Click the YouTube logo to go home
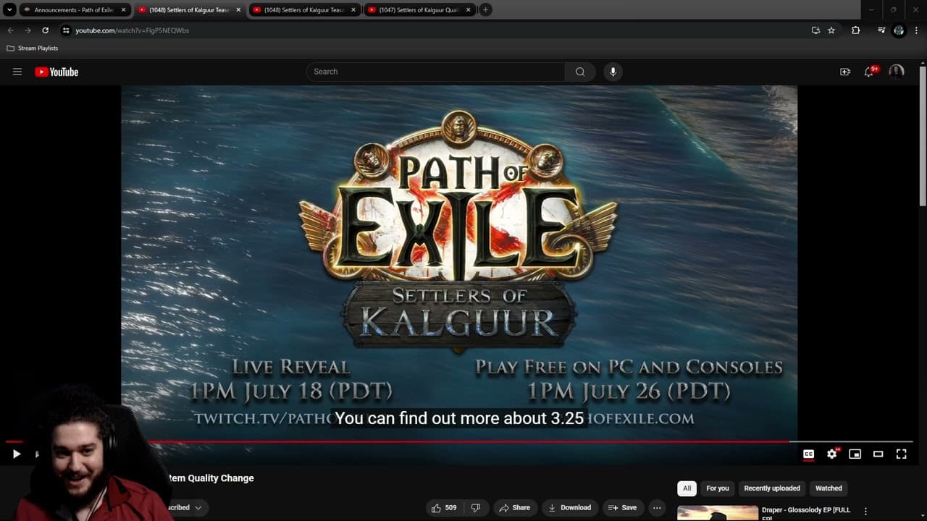The height and width of the screenshot is (521, 927). [x=56, y=72]
